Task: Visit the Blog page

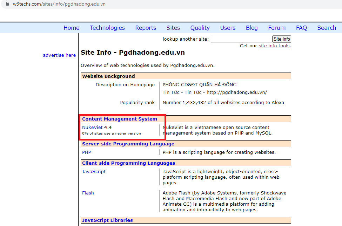Action: [252, 28]
